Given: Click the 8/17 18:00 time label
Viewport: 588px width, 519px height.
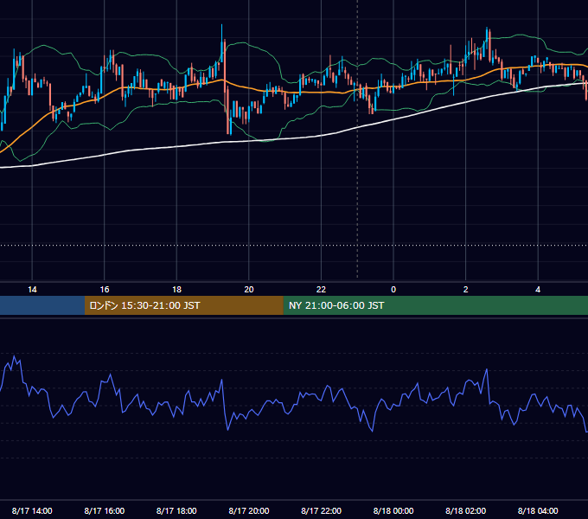Looking at the screenshot, I should tap(176, 510).
